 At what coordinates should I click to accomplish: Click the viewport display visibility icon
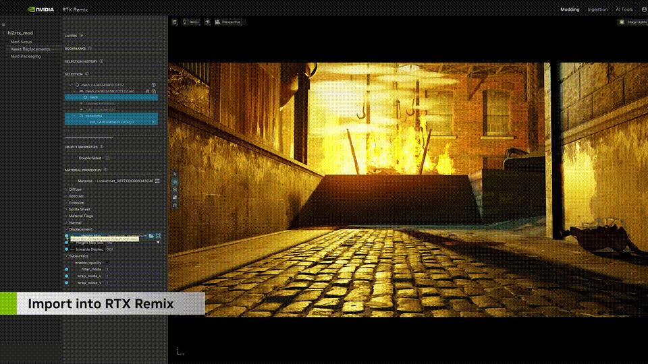207,22
